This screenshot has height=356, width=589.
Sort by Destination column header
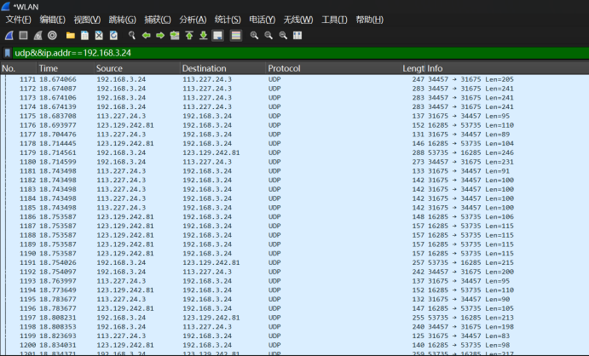222,68
